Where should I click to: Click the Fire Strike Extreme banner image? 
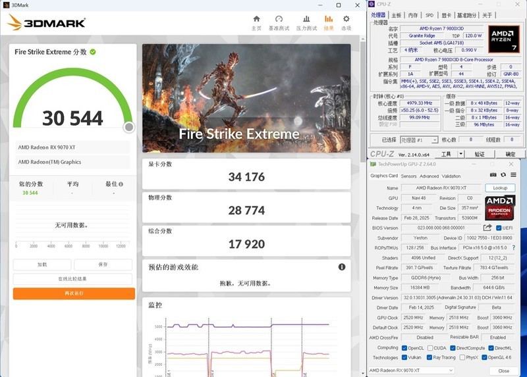click(x=246, y=98)
